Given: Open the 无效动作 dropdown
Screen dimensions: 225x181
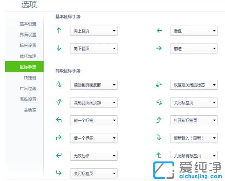Looking at the screenshot, I should coord(93,156).
